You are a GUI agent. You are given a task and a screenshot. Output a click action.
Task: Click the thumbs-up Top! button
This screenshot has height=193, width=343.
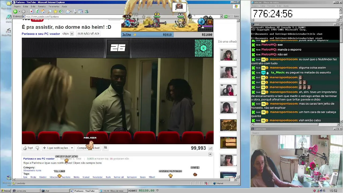[28, 148]
